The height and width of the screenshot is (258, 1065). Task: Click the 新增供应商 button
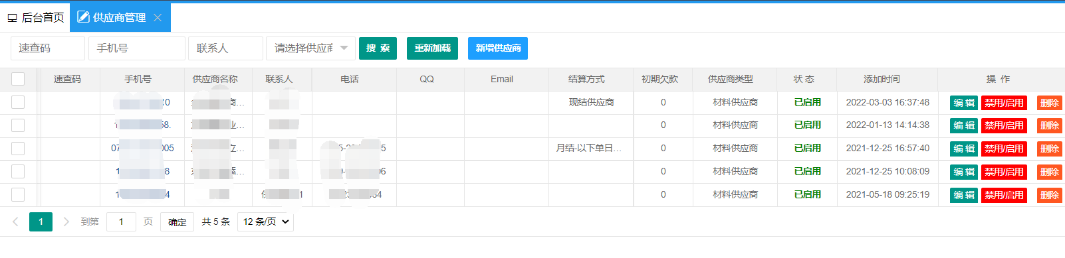pos(498,48)
